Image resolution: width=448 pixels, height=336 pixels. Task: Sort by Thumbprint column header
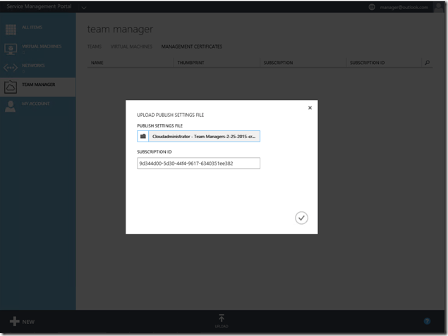tap(189, 63)
